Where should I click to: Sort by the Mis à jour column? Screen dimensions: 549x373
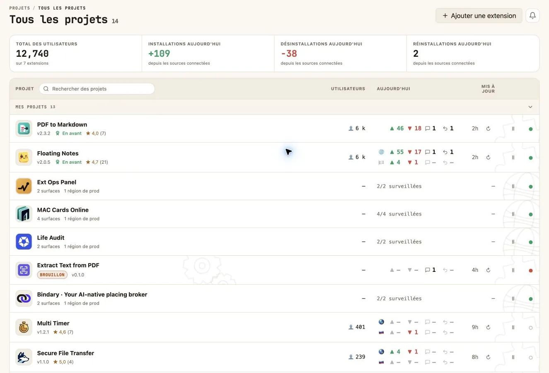(x=488, y=89)
